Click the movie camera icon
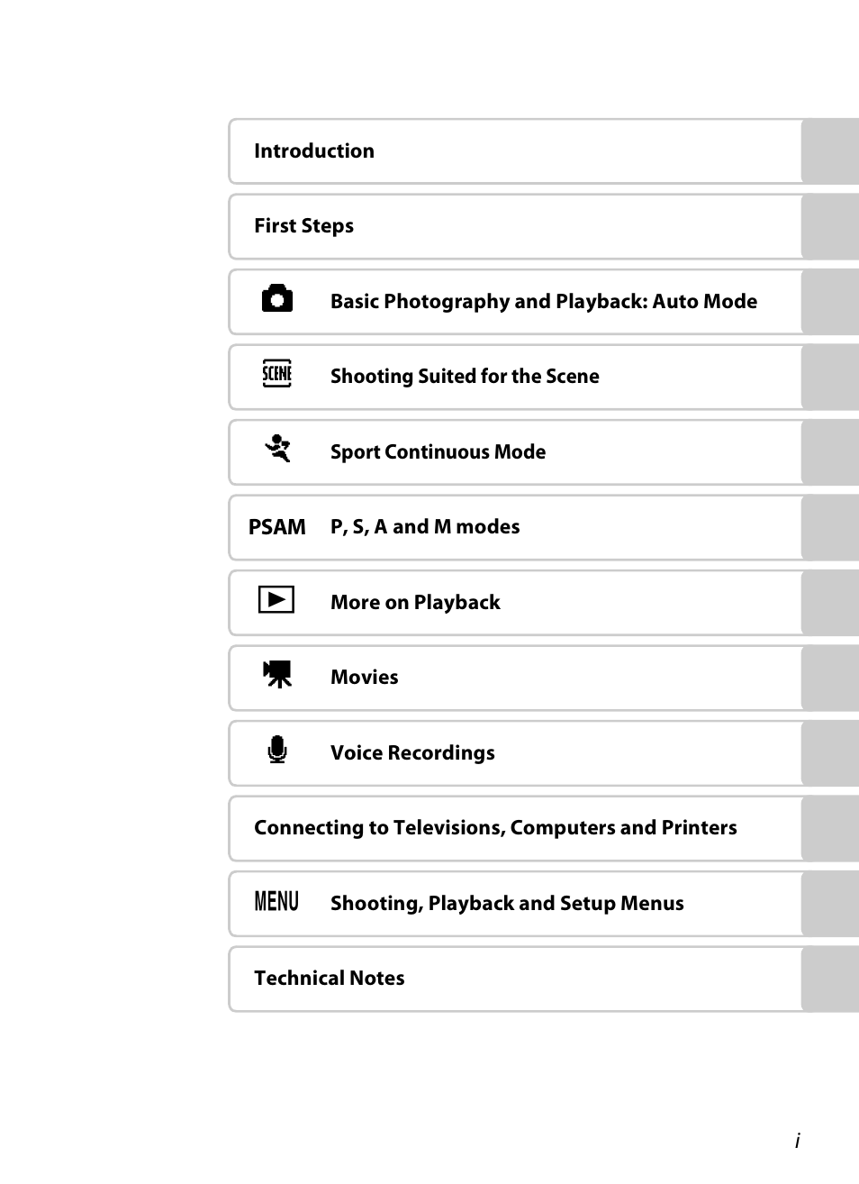This screenshot has height=1184, width=859. tap(277, 674)
